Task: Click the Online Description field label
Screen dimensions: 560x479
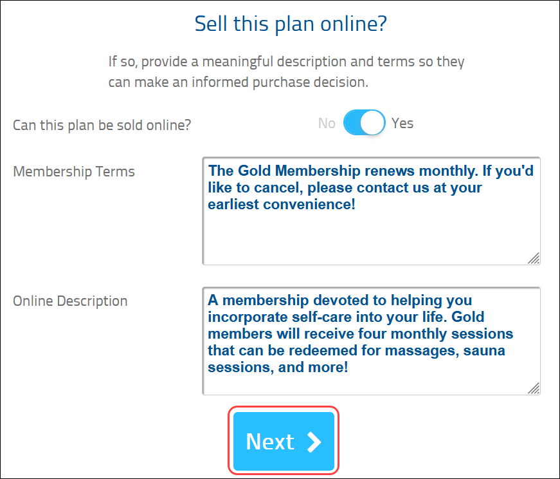Action: [x=70, y=301]
